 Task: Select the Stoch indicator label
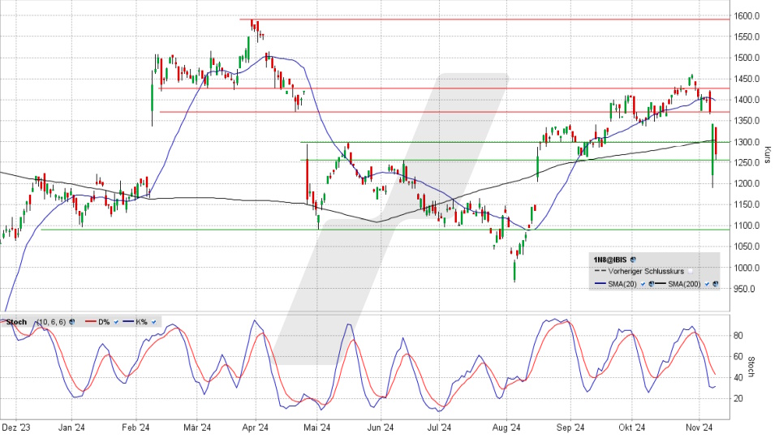point(16,322)
